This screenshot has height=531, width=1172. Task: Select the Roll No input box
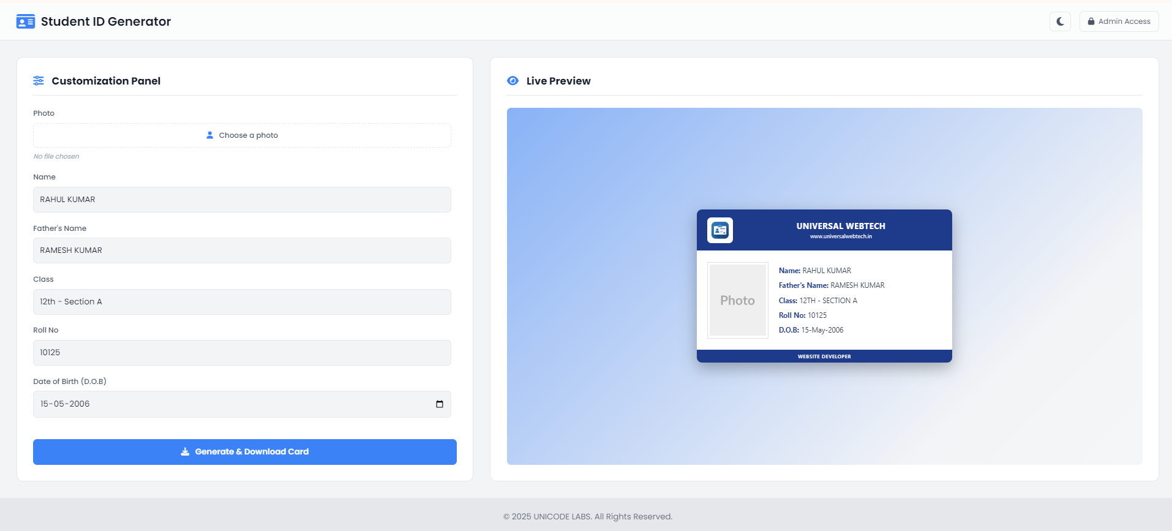[x=242, y=353]
